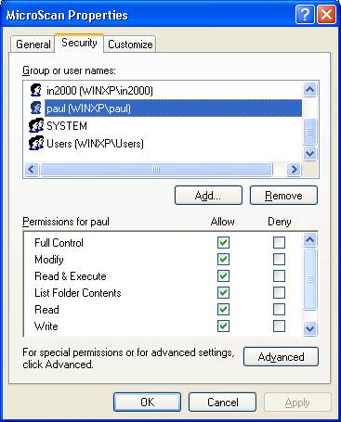This screenshot has height=422, width=341.
Task: Check Deny for Modify
Action: tap(279, 259)
